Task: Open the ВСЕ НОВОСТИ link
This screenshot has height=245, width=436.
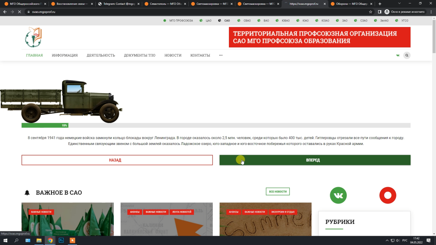Action: (278, 192)
